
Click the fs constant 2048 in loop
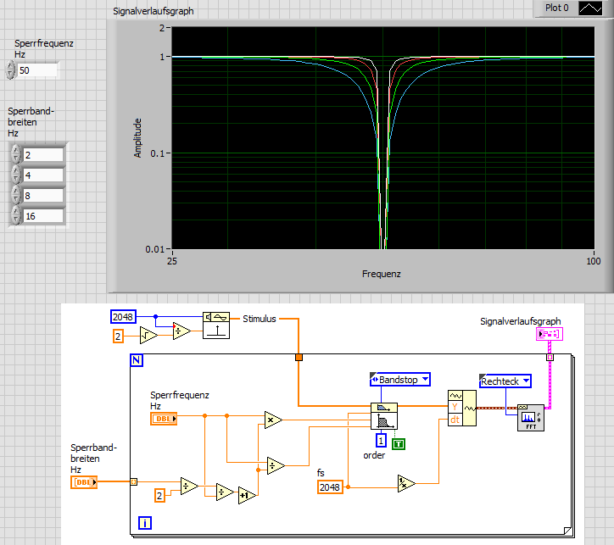tap(332, 487)
